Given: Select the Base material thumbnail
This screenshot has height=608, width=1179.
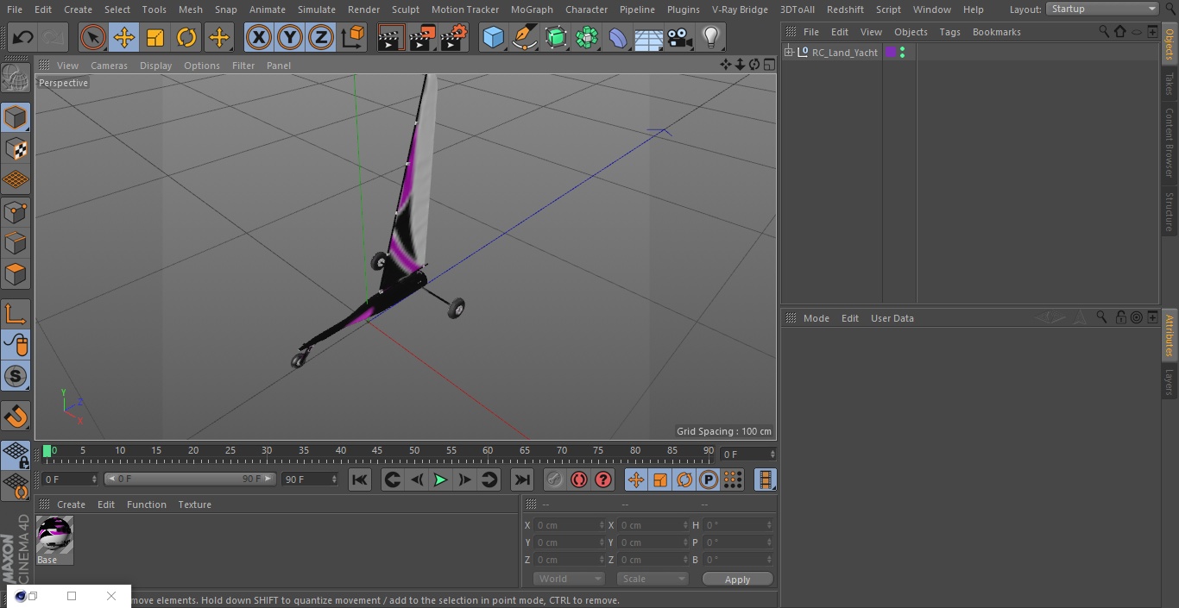Looking at the screenshot, I should point(54,536).
